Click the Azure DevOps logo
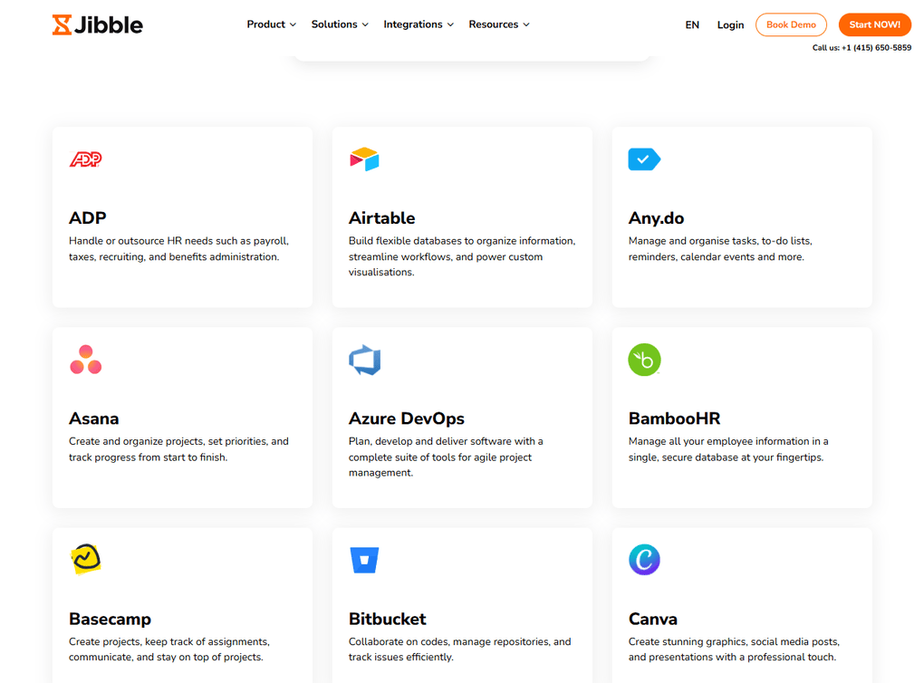The image size is (924, 683). coord(363,360)
